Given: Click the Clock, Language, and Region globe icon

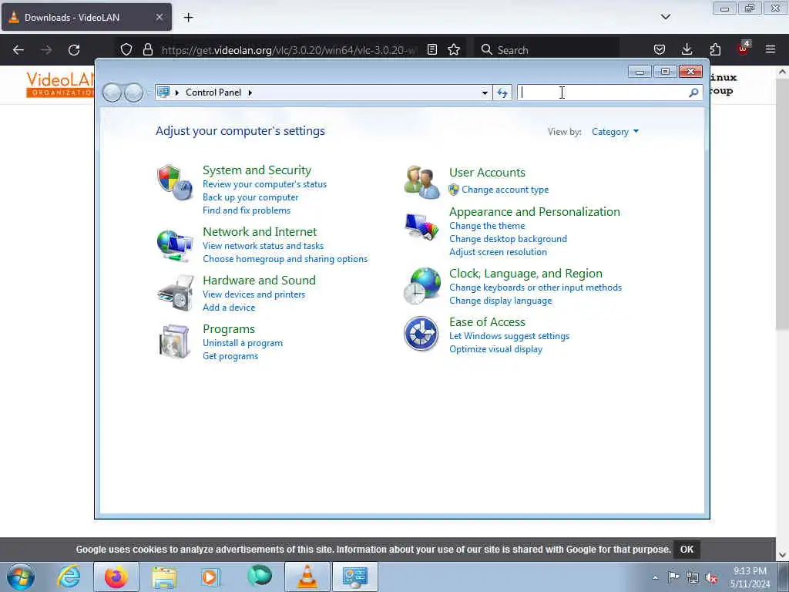Looking at the screenshot, I should [x=422, y=286].
